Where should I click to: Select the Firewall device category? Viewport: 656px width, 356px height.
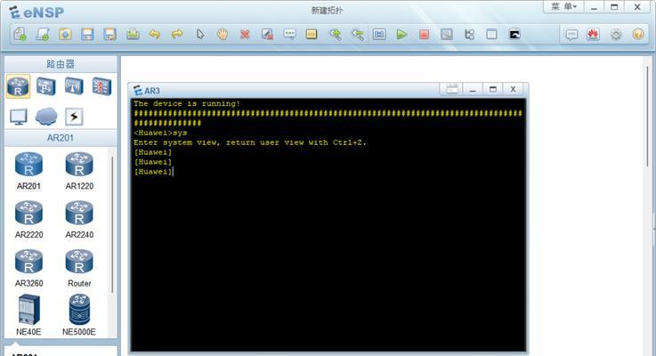(x=101, y=86)
